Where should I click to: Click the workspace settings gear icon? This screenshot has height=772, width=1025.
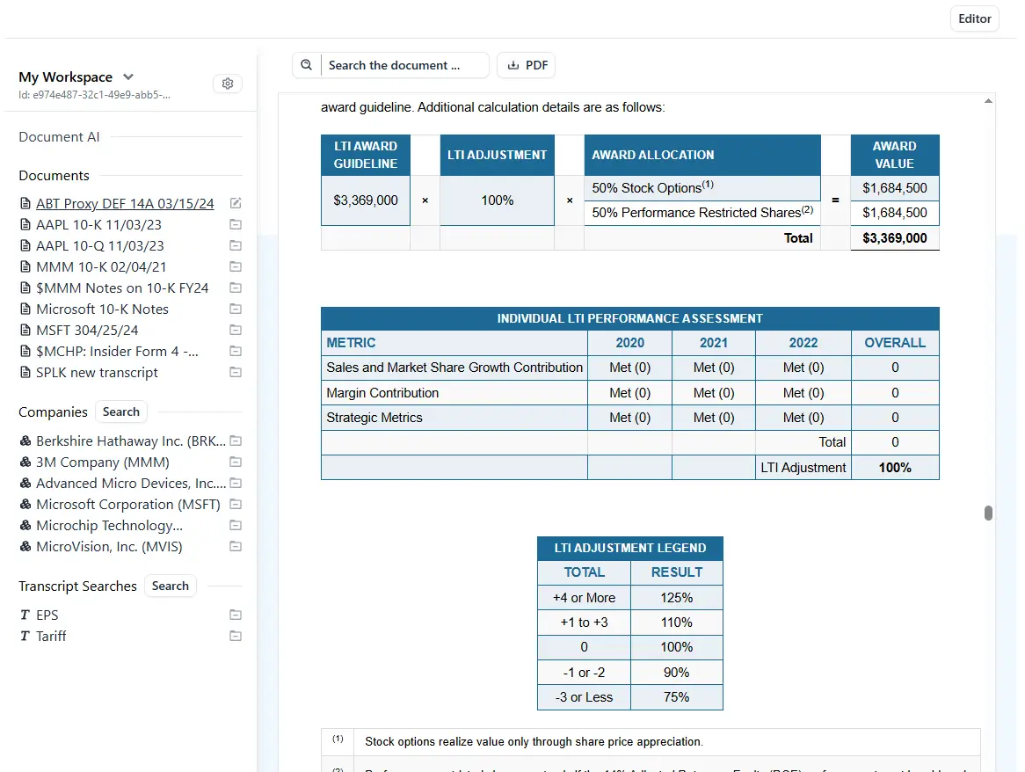click(228, 84)
